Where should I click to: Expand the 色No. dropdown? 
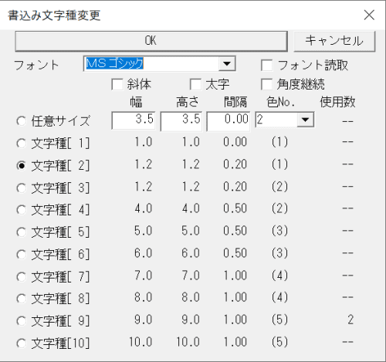coord(305,120)
